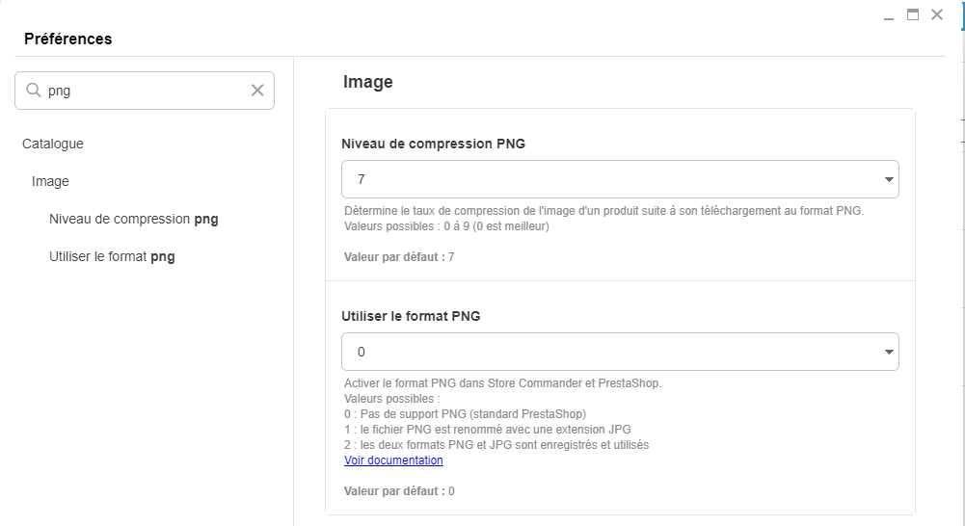Clear the search field with the X icon
965x526 pixels.
257,91
